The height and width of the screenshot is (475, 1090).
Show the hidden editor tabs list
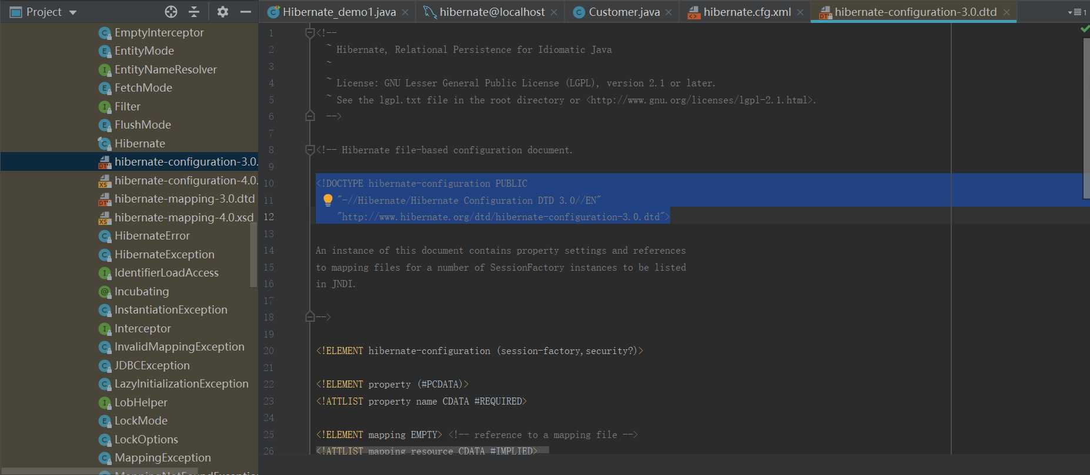click(x=1076, y=12)
